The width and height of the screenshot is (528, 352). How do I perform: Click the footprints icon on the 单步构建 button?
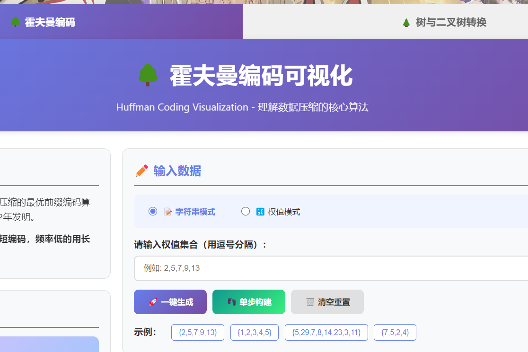click(x=232, y=302)
